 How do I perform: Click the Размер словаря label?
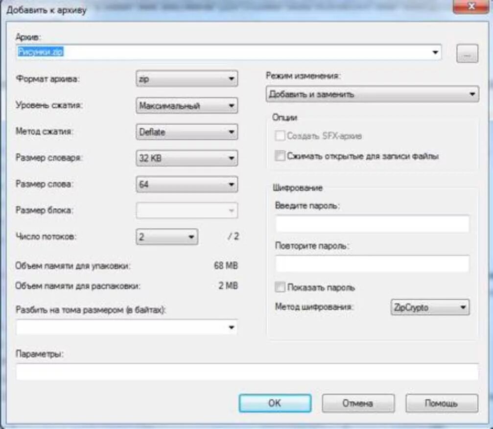pyautogui.click(x=49, y=158)
